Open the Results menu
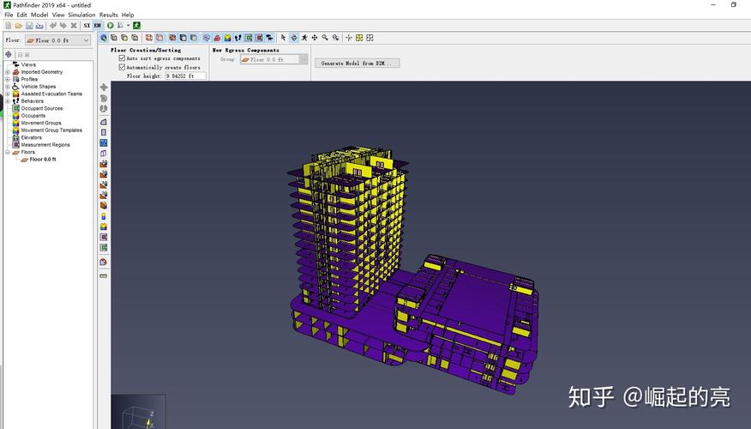The height and width of the screenshot is (429, 751). point(108,15)
